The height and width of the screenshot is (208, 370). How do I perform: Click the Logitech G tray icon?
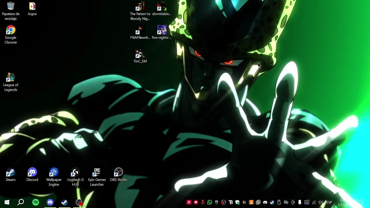pyautogui.click(x=244, y=202)
